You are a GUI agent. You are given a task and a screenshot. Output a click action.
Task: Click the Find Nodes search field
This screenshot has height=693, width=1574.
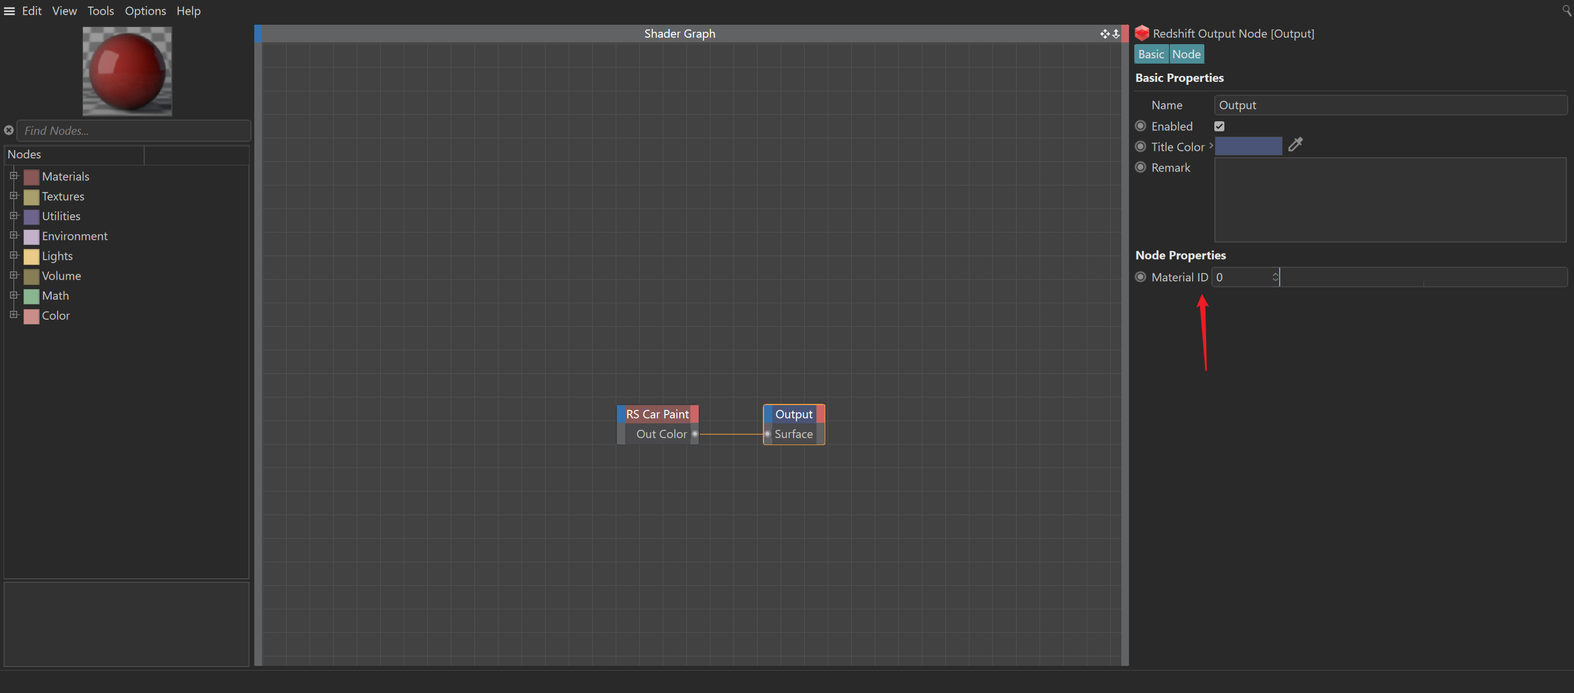point(134,131)
